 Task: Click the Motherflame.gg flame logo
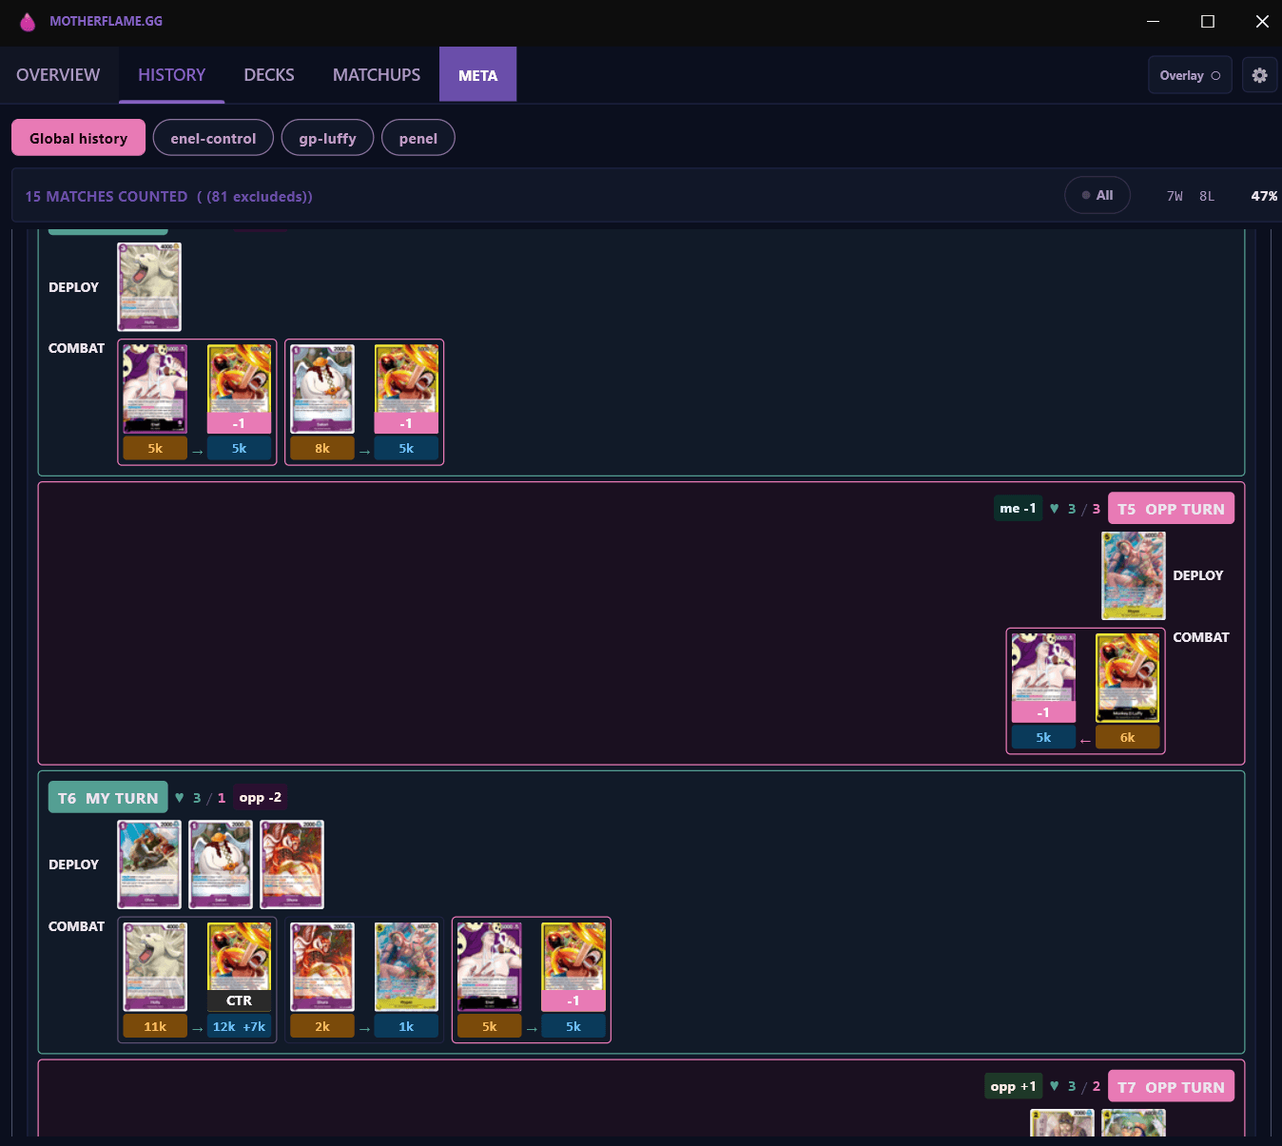(28, 22)
